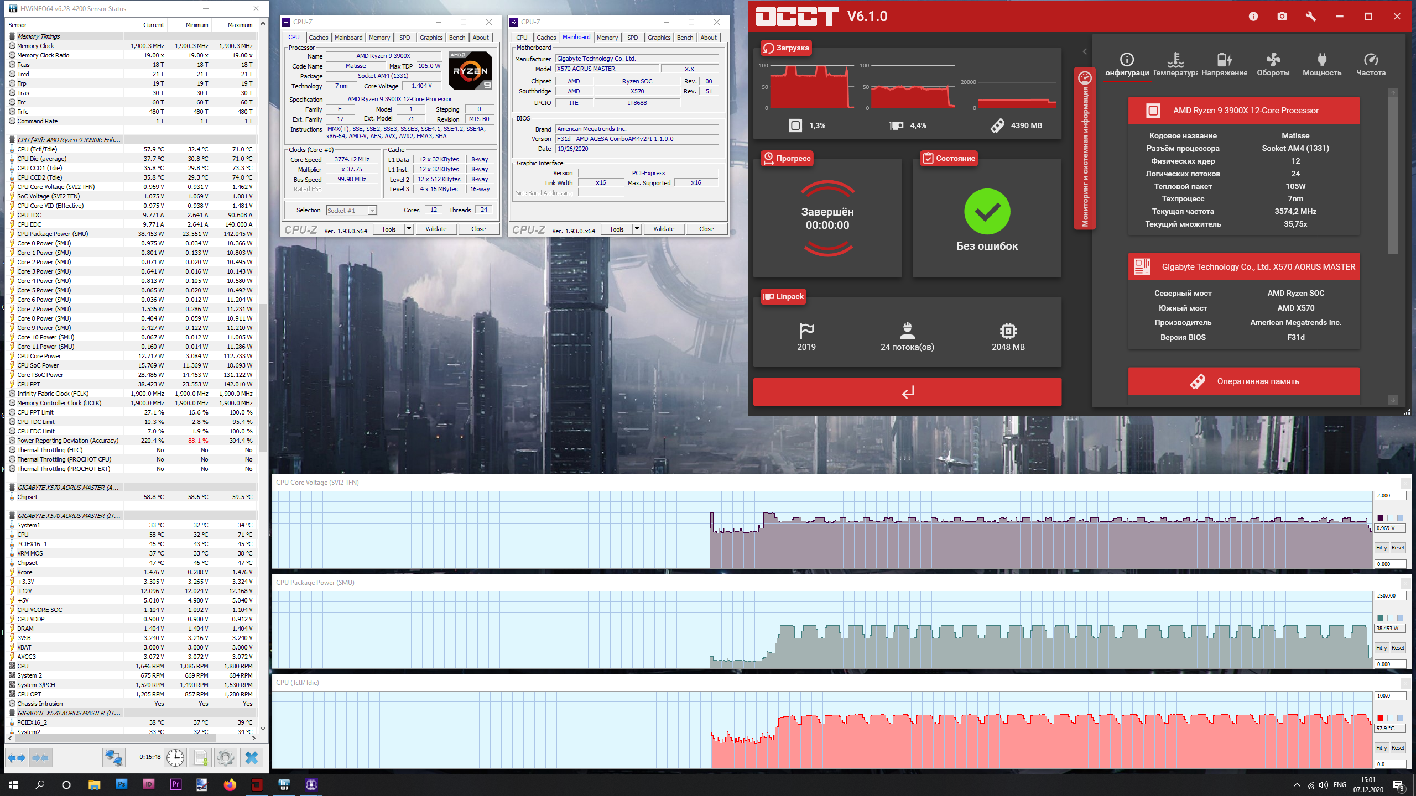Open OCCT Frequency (Частота) tab
The width and height of the screenshot is (1416, 796).
[1371, 64]
